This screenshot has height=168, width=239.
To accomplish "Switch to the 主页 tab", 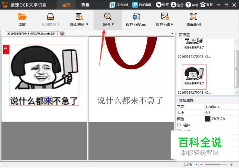I will [x=66, y=5].
